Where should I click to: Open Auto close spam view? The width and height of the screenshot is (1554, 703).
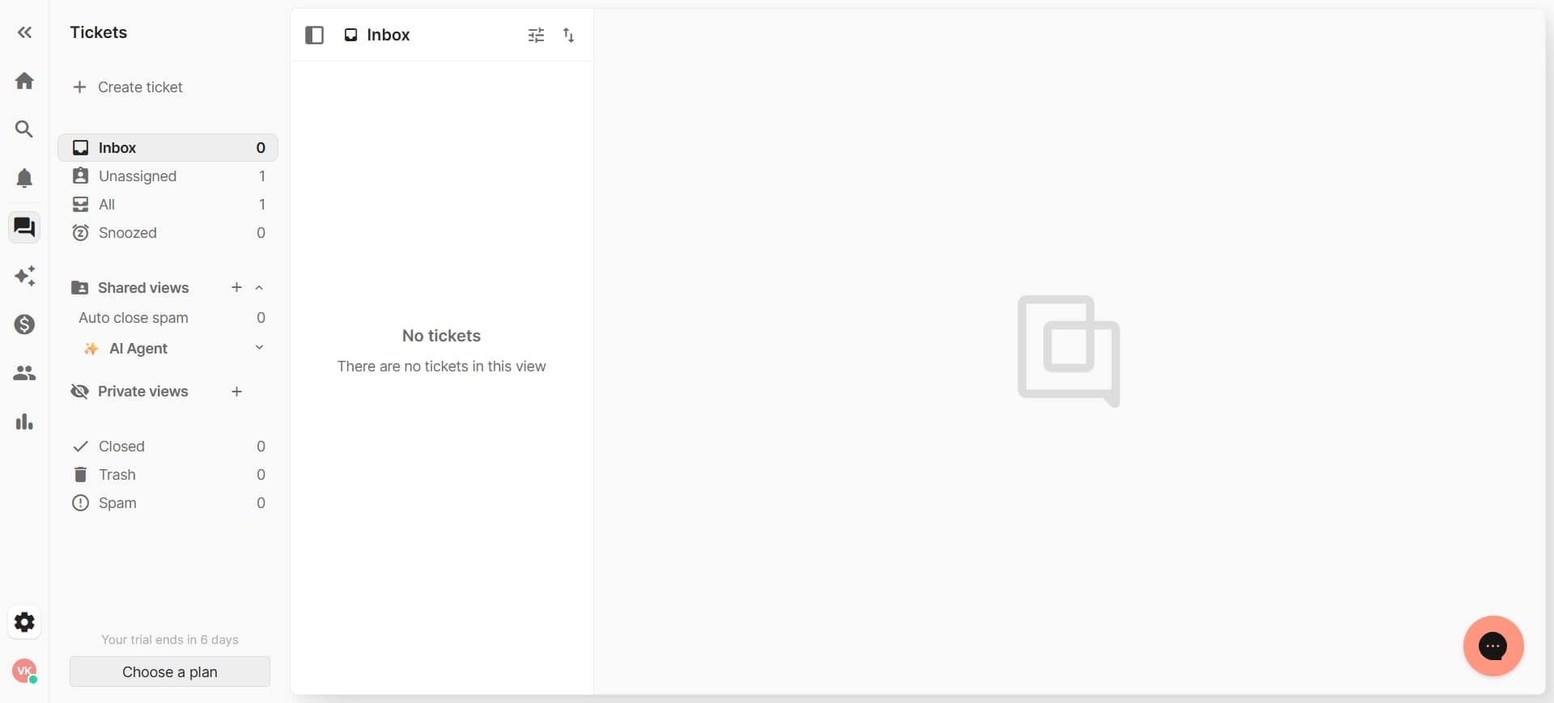[x=168, y=318]
